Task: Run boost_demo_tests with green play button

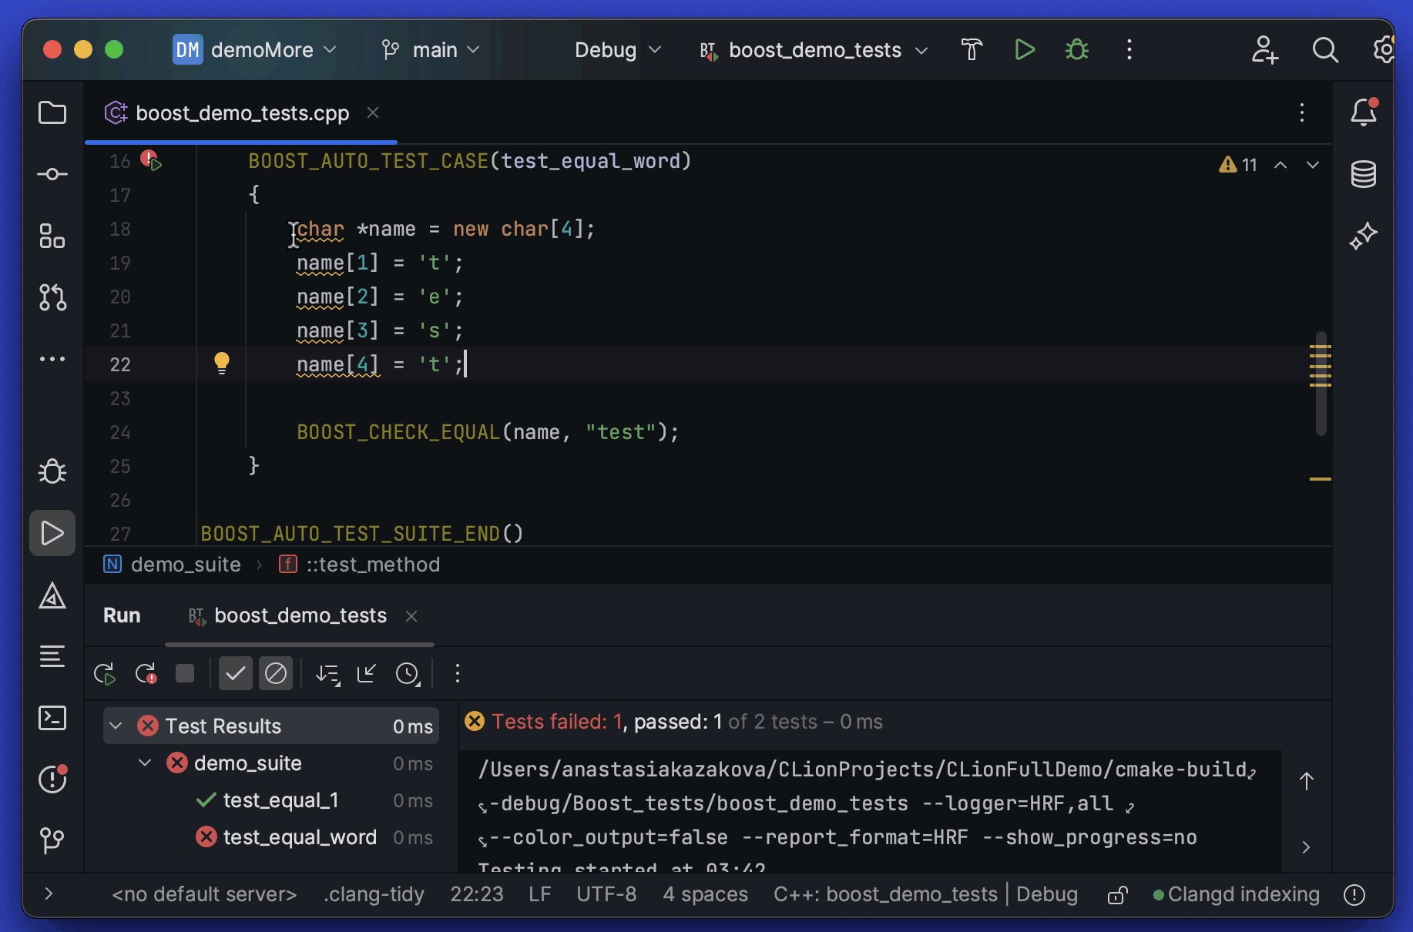Action: click(x=1025, y=50)
